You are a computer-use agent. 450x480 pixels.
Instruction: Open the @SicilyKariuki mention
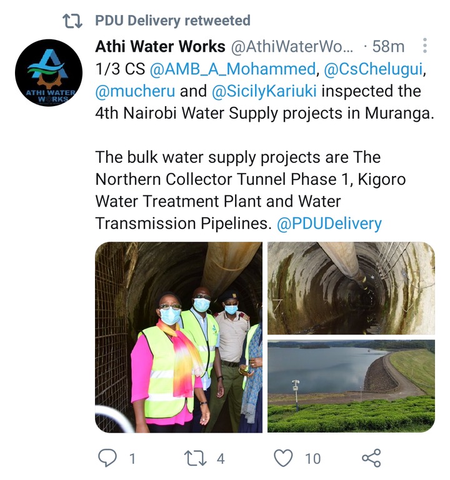(x=264, y=91)
